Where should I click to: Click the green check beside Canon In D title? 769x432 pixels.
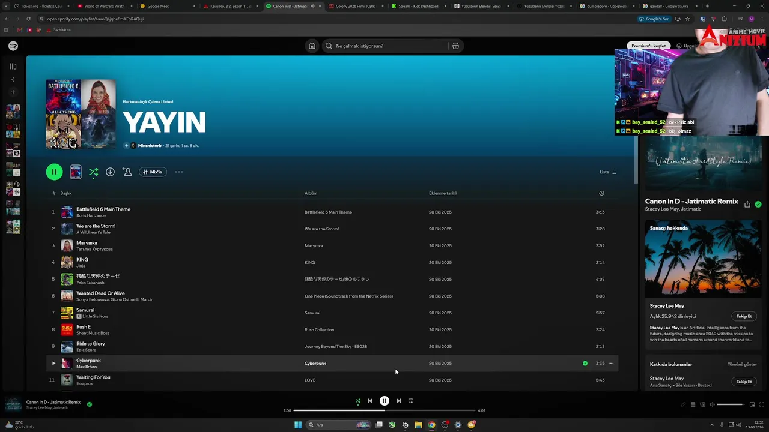[x=758, y=205]
